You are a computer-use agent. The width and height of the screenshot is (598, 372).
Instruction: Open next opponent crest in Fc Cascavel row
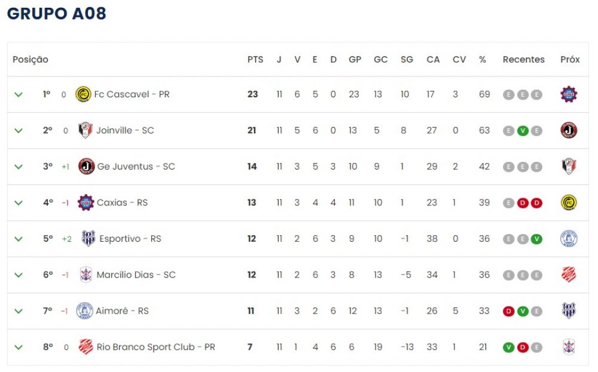tap(569, 94)
